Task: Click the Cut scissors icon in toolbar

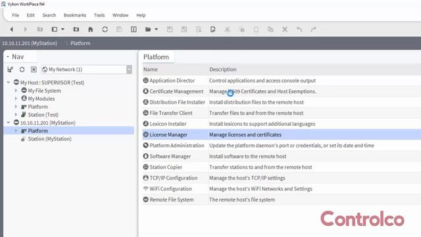Action: pos(228,29)
